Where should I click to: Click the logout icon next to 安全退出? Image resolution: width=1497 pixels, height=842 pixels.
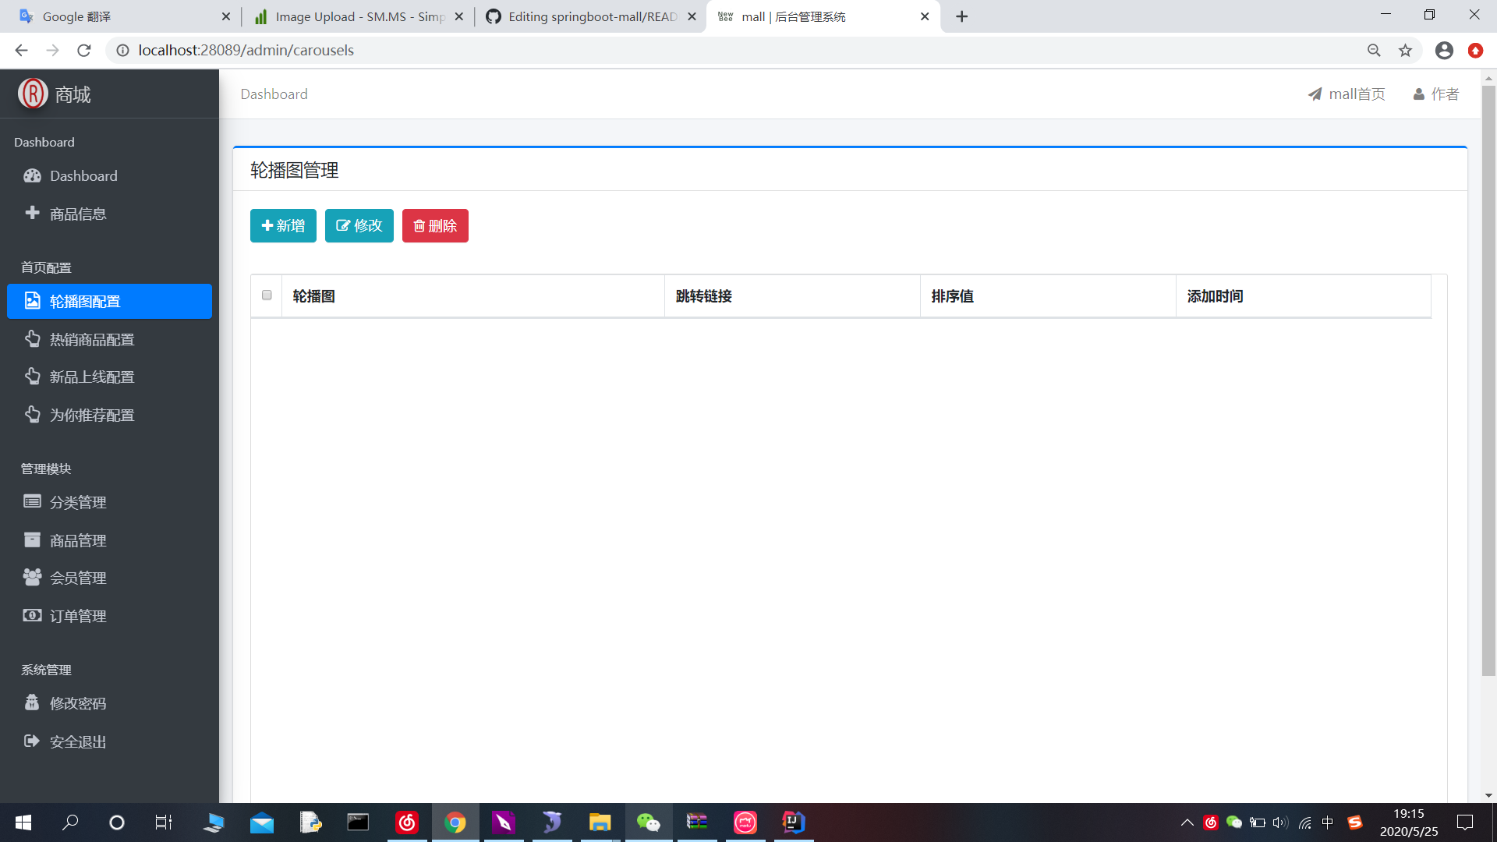pyautogui.click(x=32, y=741)
